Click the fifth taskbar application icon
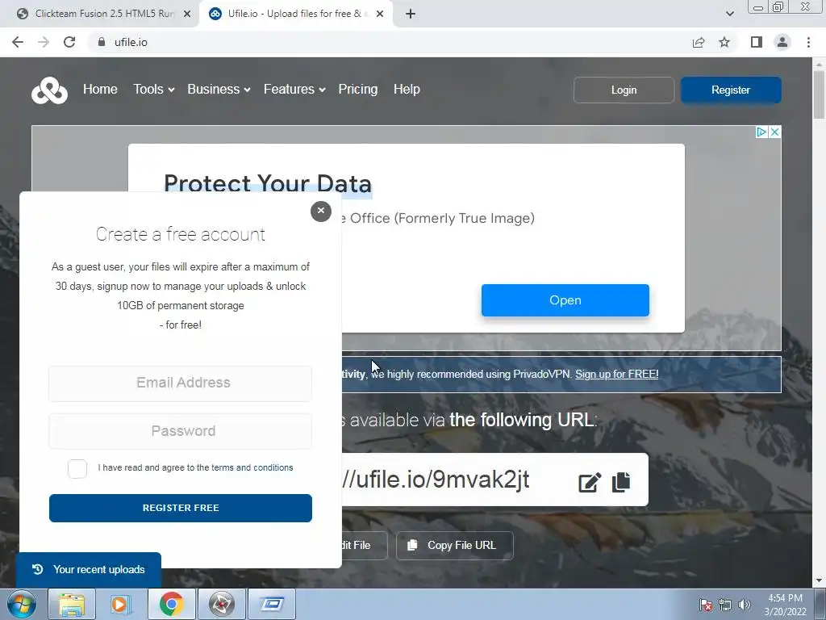The image size is (826, 620). point(221,604)
